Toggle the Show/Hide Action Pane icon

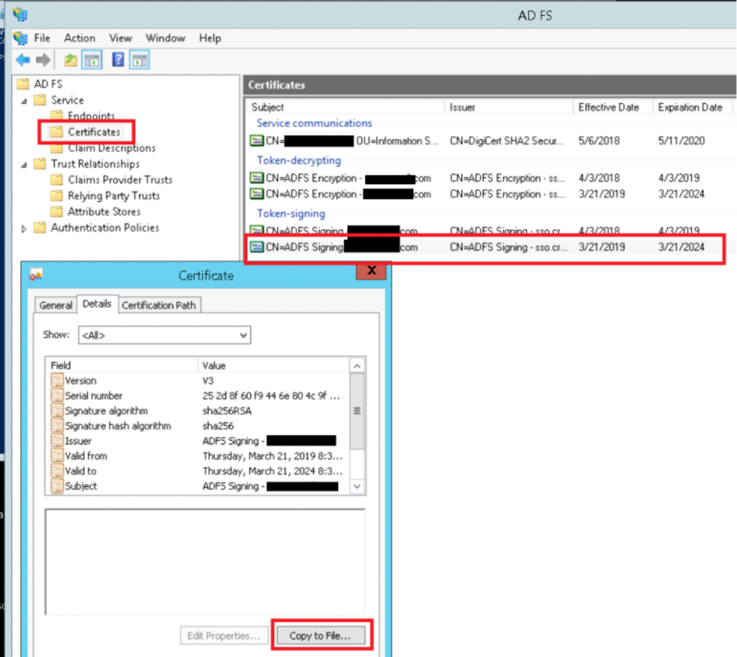tap(139, 59)
